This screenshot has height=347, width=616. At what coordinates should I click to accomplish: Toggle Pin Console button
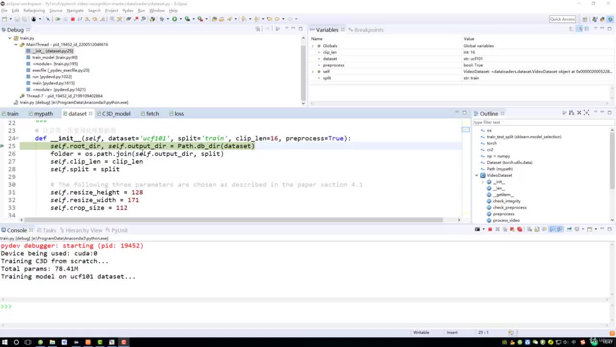[x=569, y=229]
